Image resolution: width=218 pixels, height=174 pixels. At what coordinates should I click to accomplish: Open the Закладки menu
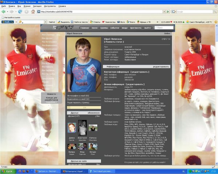37,6
